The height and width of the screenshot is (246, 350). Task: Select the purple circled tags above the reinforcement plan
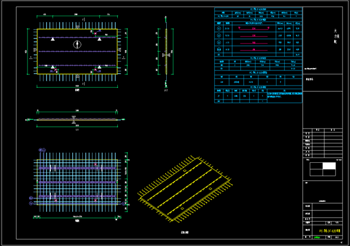[42, 150]
